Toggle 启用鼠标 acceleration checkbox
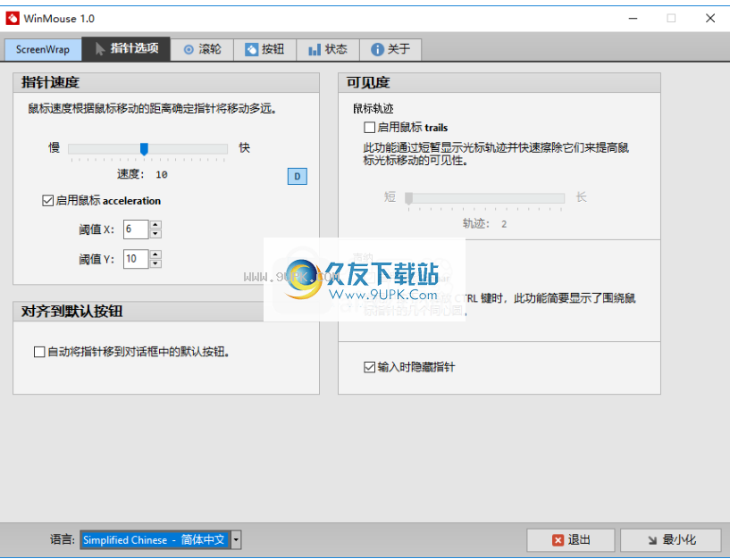730x559 pixels. coord(47,201)
